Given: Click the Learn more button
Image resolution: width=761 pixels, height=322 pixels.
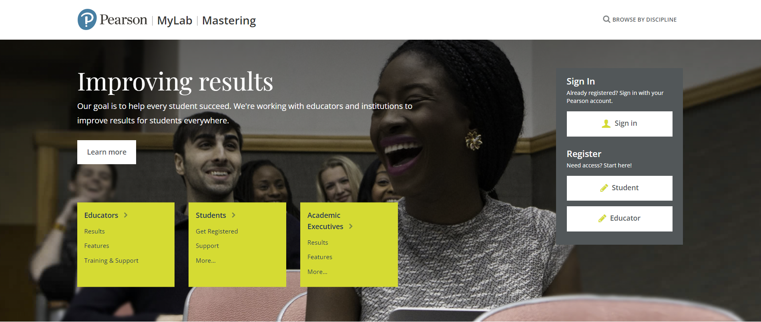Looking at the screenshot, I should [106, 152].
